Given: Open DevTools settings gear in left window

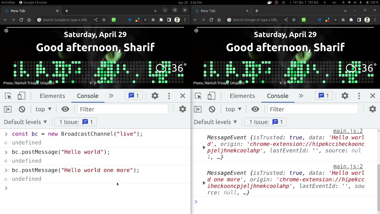Looking at the screenshot, I should tap(155, 96).
